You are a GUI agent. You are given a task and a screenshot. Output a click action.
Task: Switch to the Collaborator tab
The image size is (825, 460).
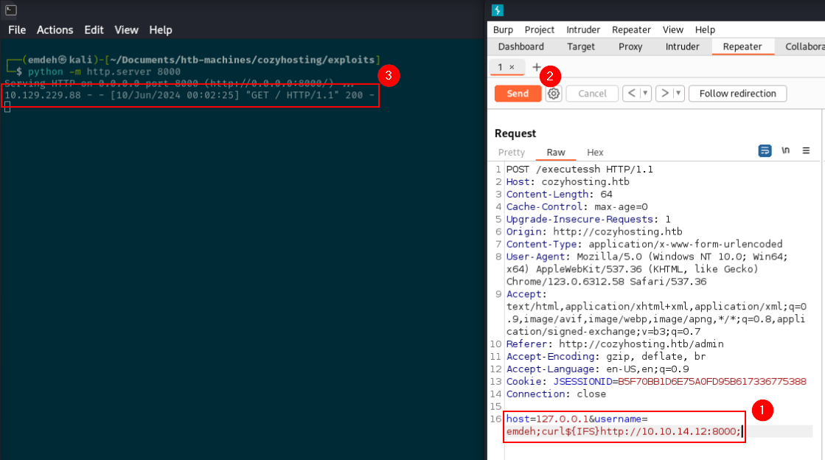point(804,47)
